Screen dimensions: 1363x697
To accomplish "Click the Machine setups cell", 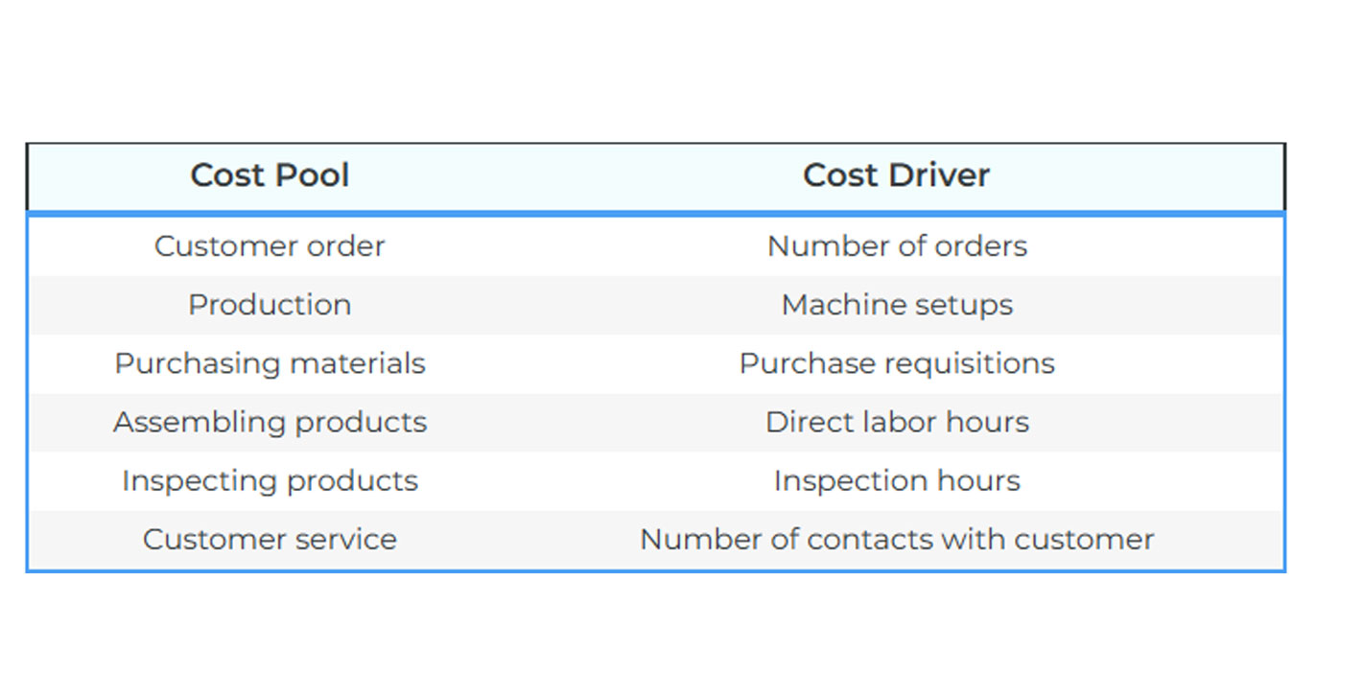I will point(897,305).
